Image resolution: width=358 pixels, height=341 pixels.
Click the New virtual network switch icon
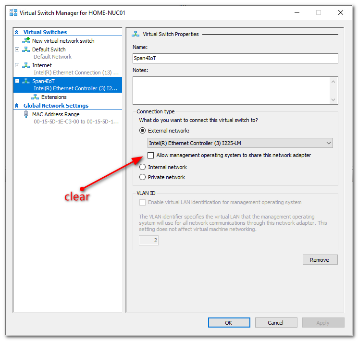[x=26, y=41]
